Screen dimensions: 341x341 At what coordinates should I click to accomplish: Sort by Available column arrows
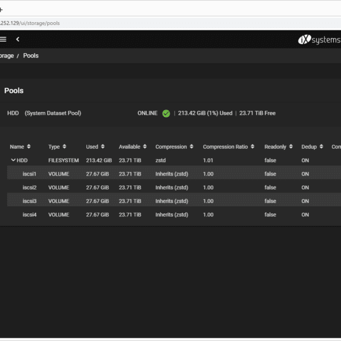(145, 146)
